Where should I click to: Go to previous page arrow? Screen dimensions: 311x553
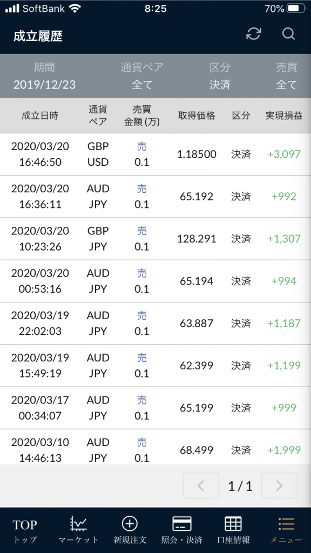(x=201, y=486)
